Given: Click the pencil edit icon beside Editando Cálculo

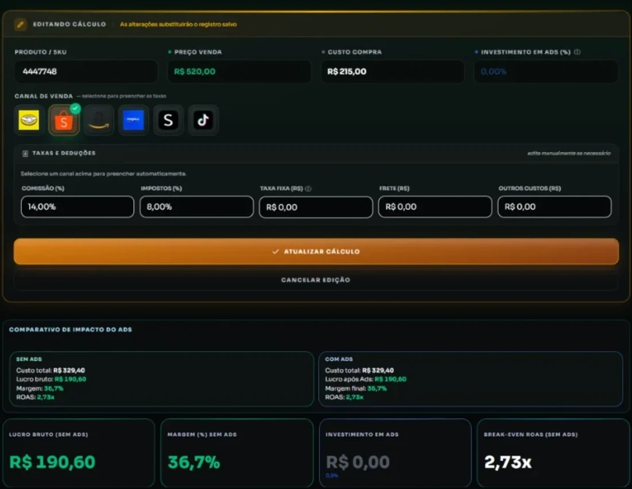Looking at the screenshot, I should point(20,25).
